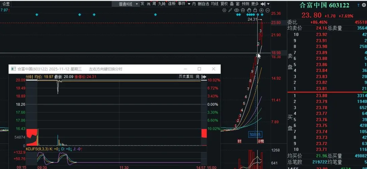Toggle 均线 moving average lines
367x169 pixels.
215,4
